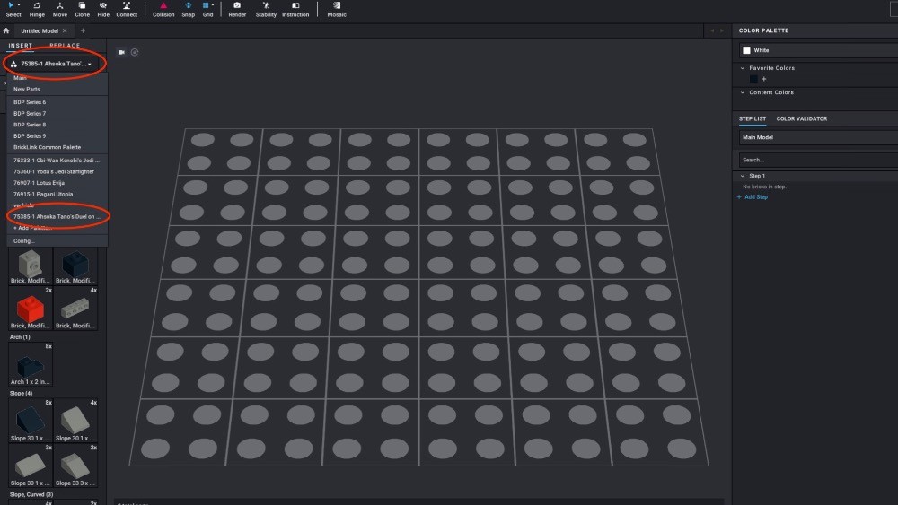Click the Add Step link
Screen dimensions: 898x505
753,197
